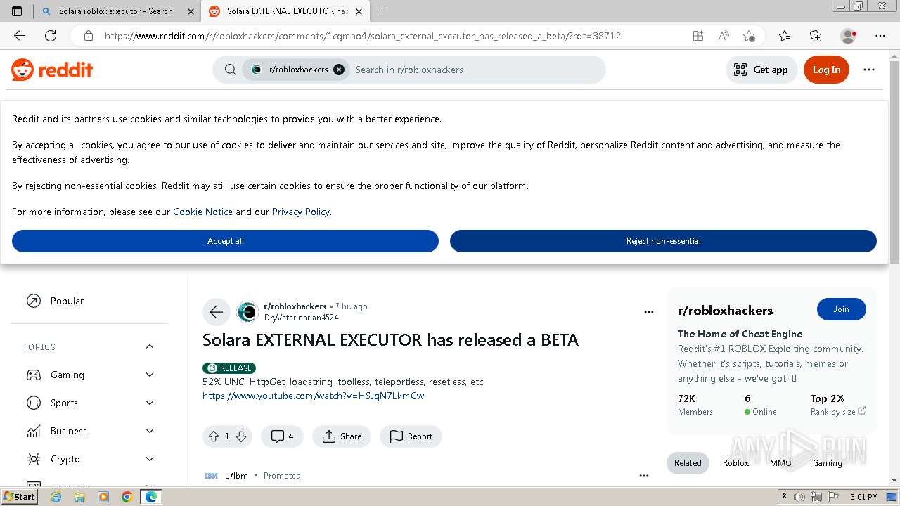The width and height of the screenshot is (900, 506).
Task: Open Chrome from taskbar
Action: (x=127, y=497)
